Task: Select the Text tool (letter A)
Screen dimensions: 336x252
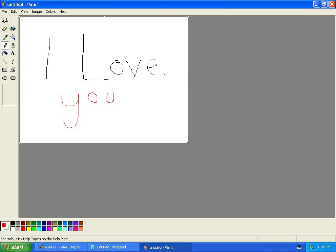Action: click(x=13, y=53)
